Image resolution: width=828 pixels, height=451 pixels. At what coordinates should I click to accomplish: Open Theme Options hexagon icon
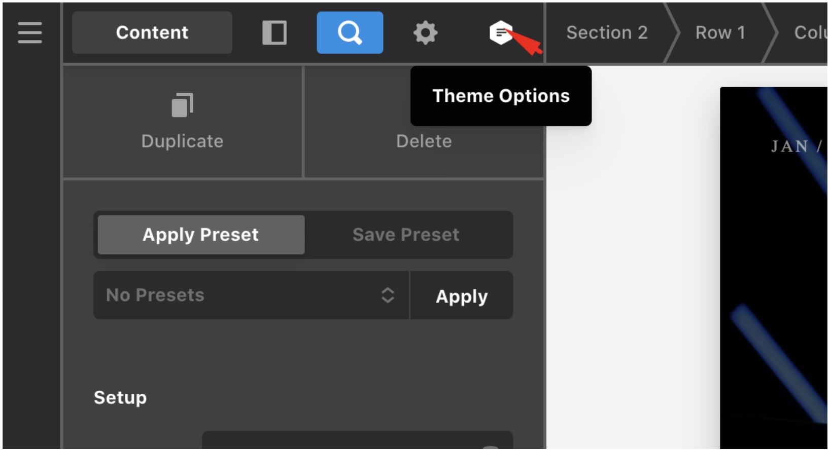click(x=501, y=32)
